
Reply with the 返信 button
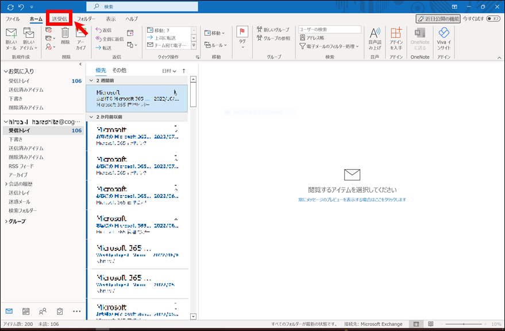104,30
